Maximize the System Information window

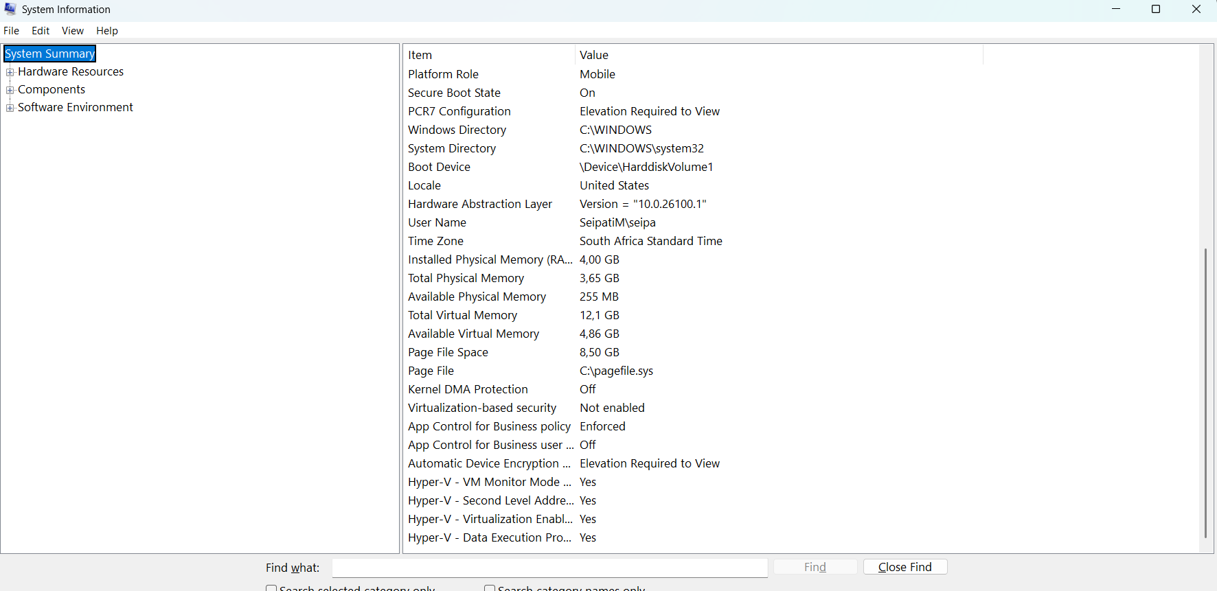[1156, 9]
